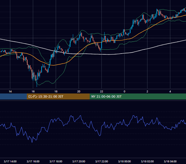Click the '3/17 20:00' date label

[79, 161]
